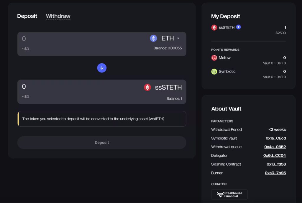The height and width of the screenshot is (203, 302).
Task: Click the blue swap direction arrow icon
Action: 102,68
